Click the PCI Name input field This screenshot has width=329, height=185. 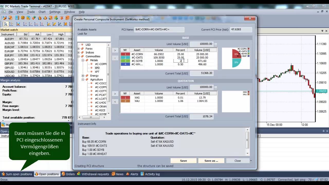pos(159,30)
